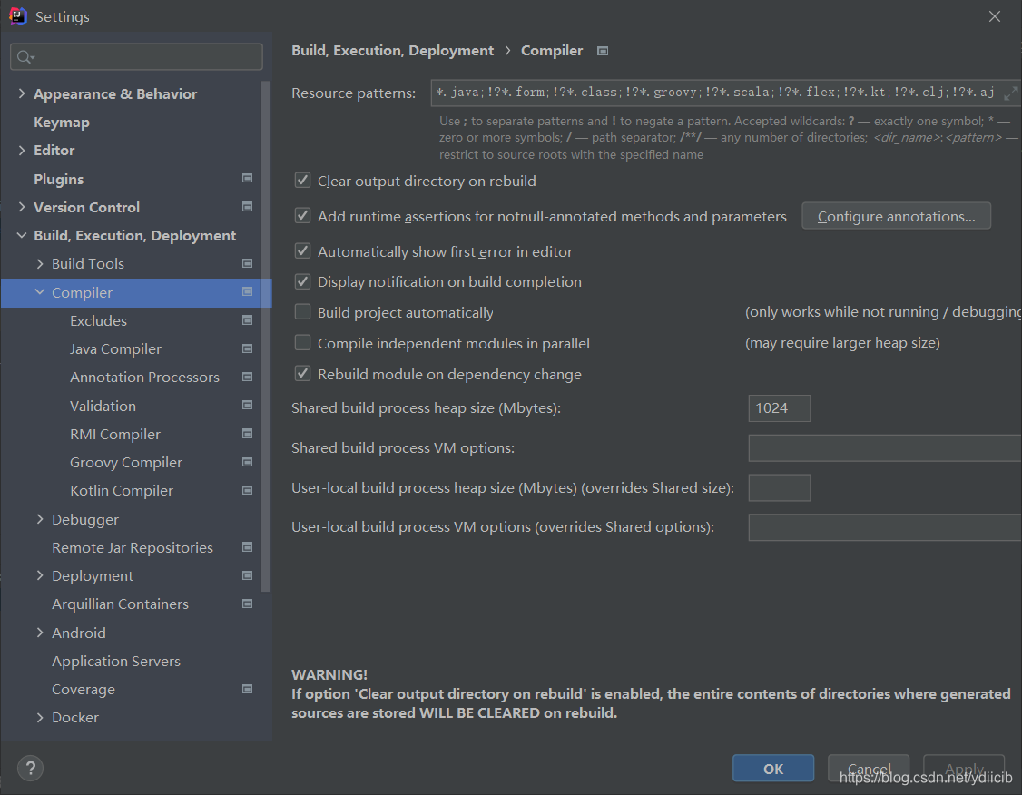Expand the Deployment node
Screen dimensions: 1022x795
click(40, 575)
